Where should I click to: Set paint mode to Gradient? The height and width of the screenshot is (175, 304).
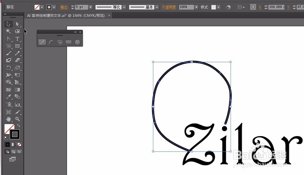click(x=13, y=145)
